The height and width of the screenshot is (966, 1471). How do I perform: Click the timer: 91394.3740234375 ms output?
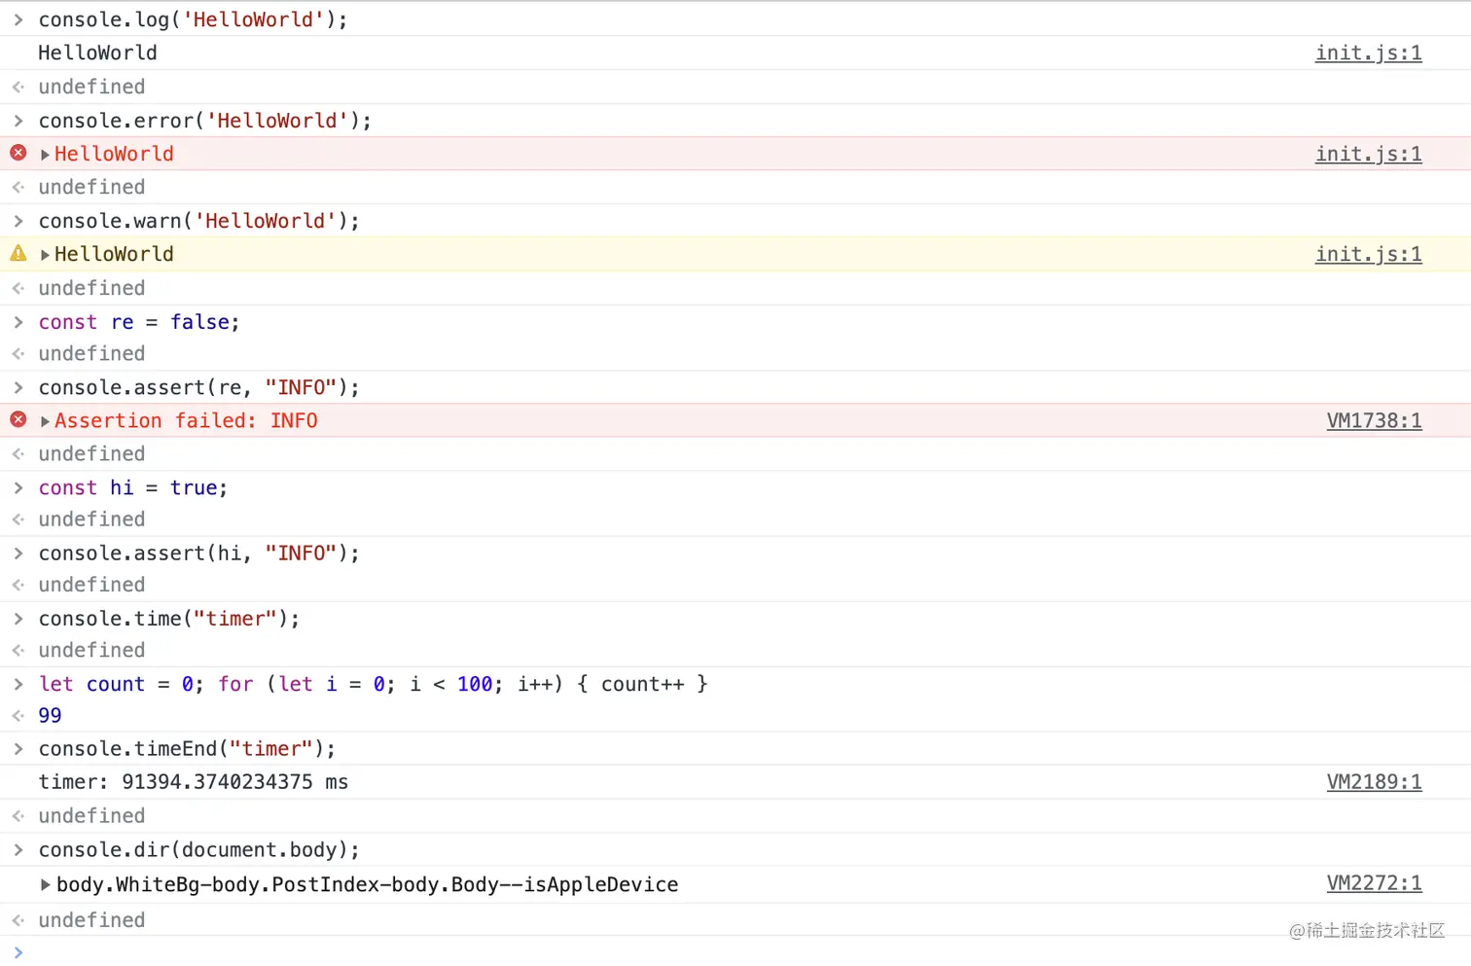pyautogui.click(x=193, y=782)
